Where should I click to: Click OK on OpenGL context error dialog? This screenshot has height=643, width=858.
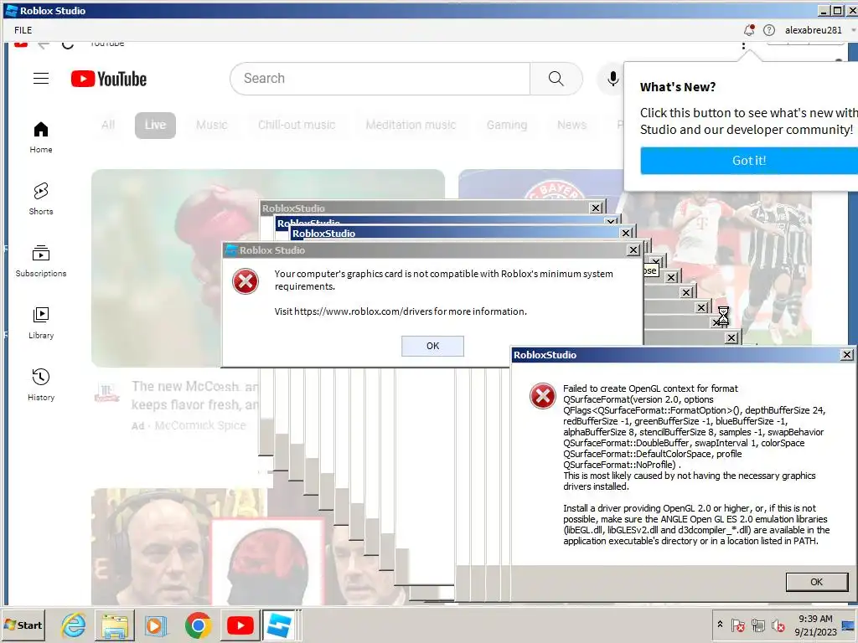click(816, 582)
